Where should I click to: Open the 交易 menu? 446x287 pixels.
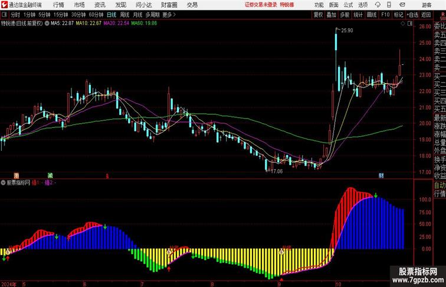(192, 5)
